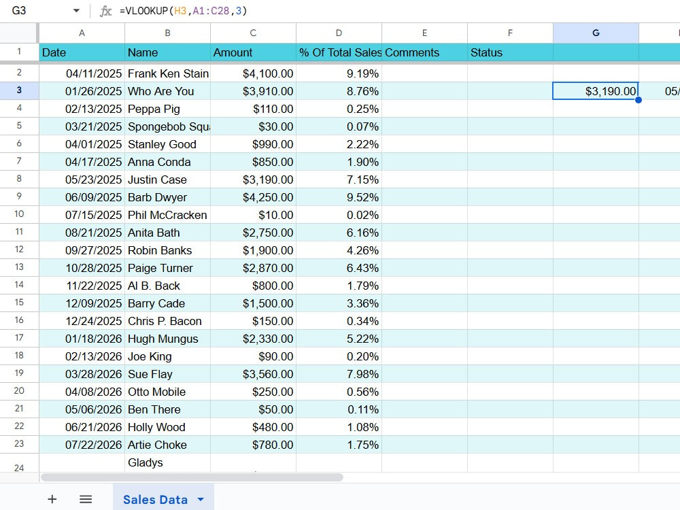Select the Who Are You cell

coord(167,91)
